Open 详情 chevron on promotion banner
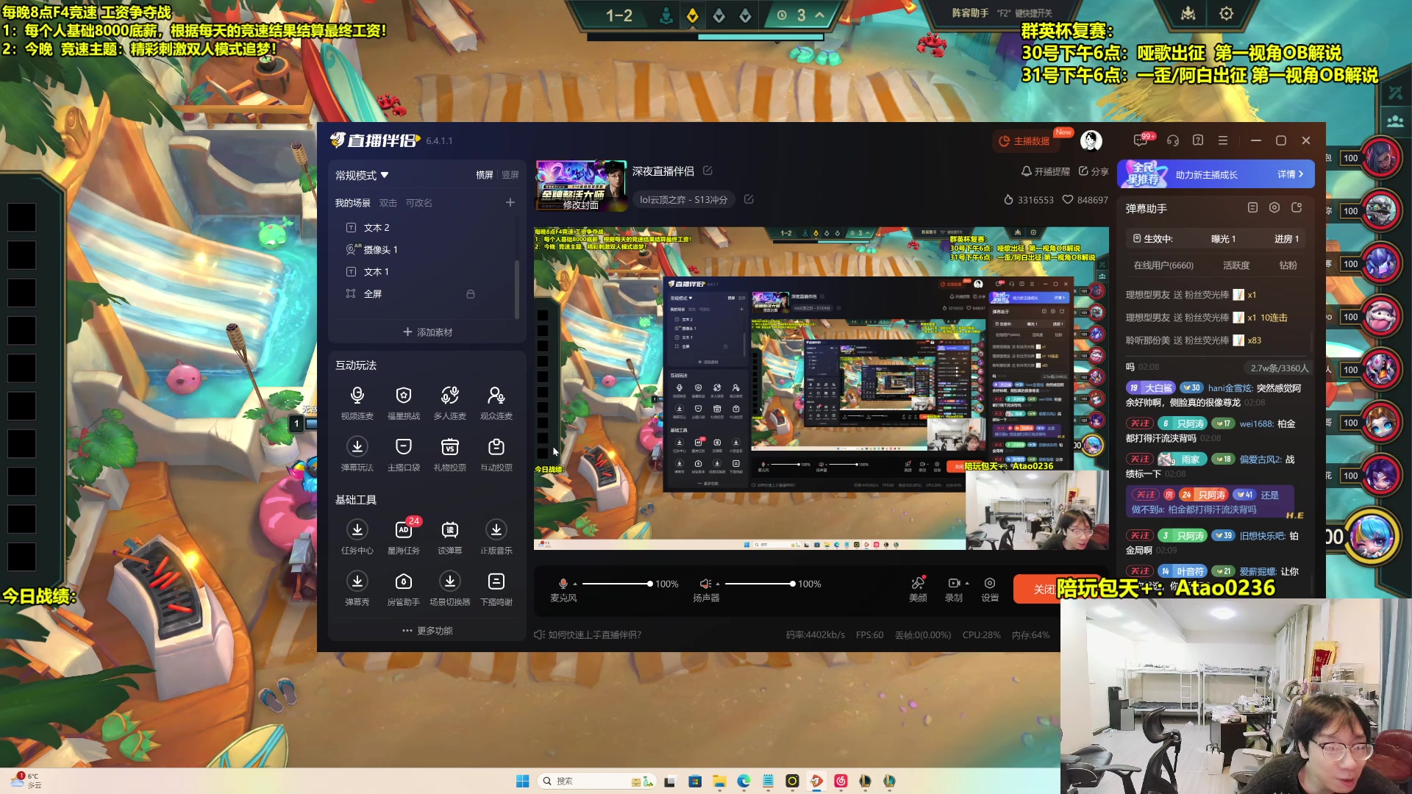 coord(1291,174)
